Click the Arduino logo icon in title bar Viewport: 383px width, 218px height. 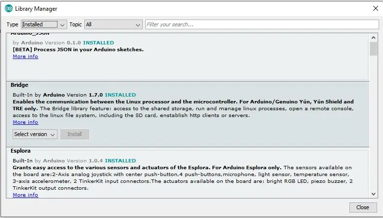point(9,9)
